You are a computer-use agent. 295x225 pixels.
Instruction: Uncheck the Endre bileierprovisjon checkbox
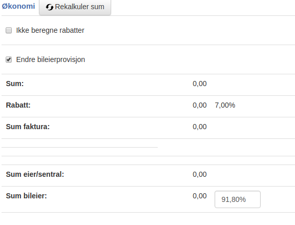click(9, 59)
